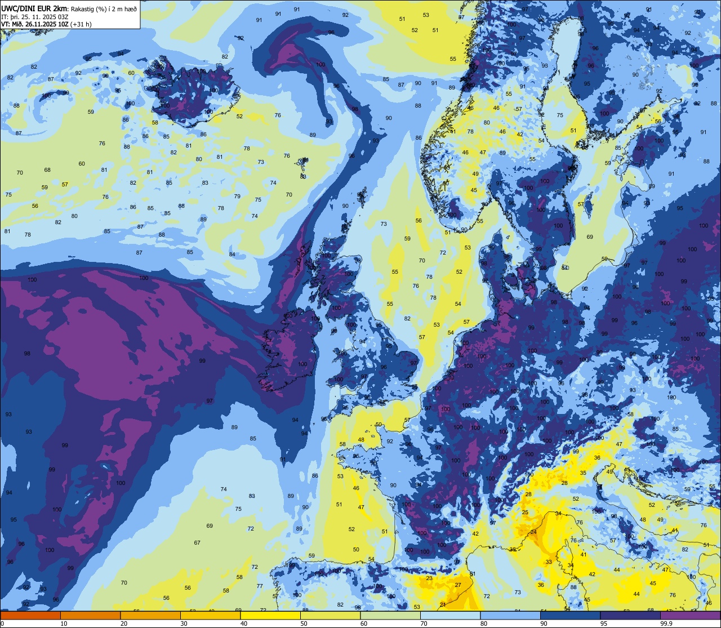
Task: Click the legend label '10'
Action: (64, 623)
